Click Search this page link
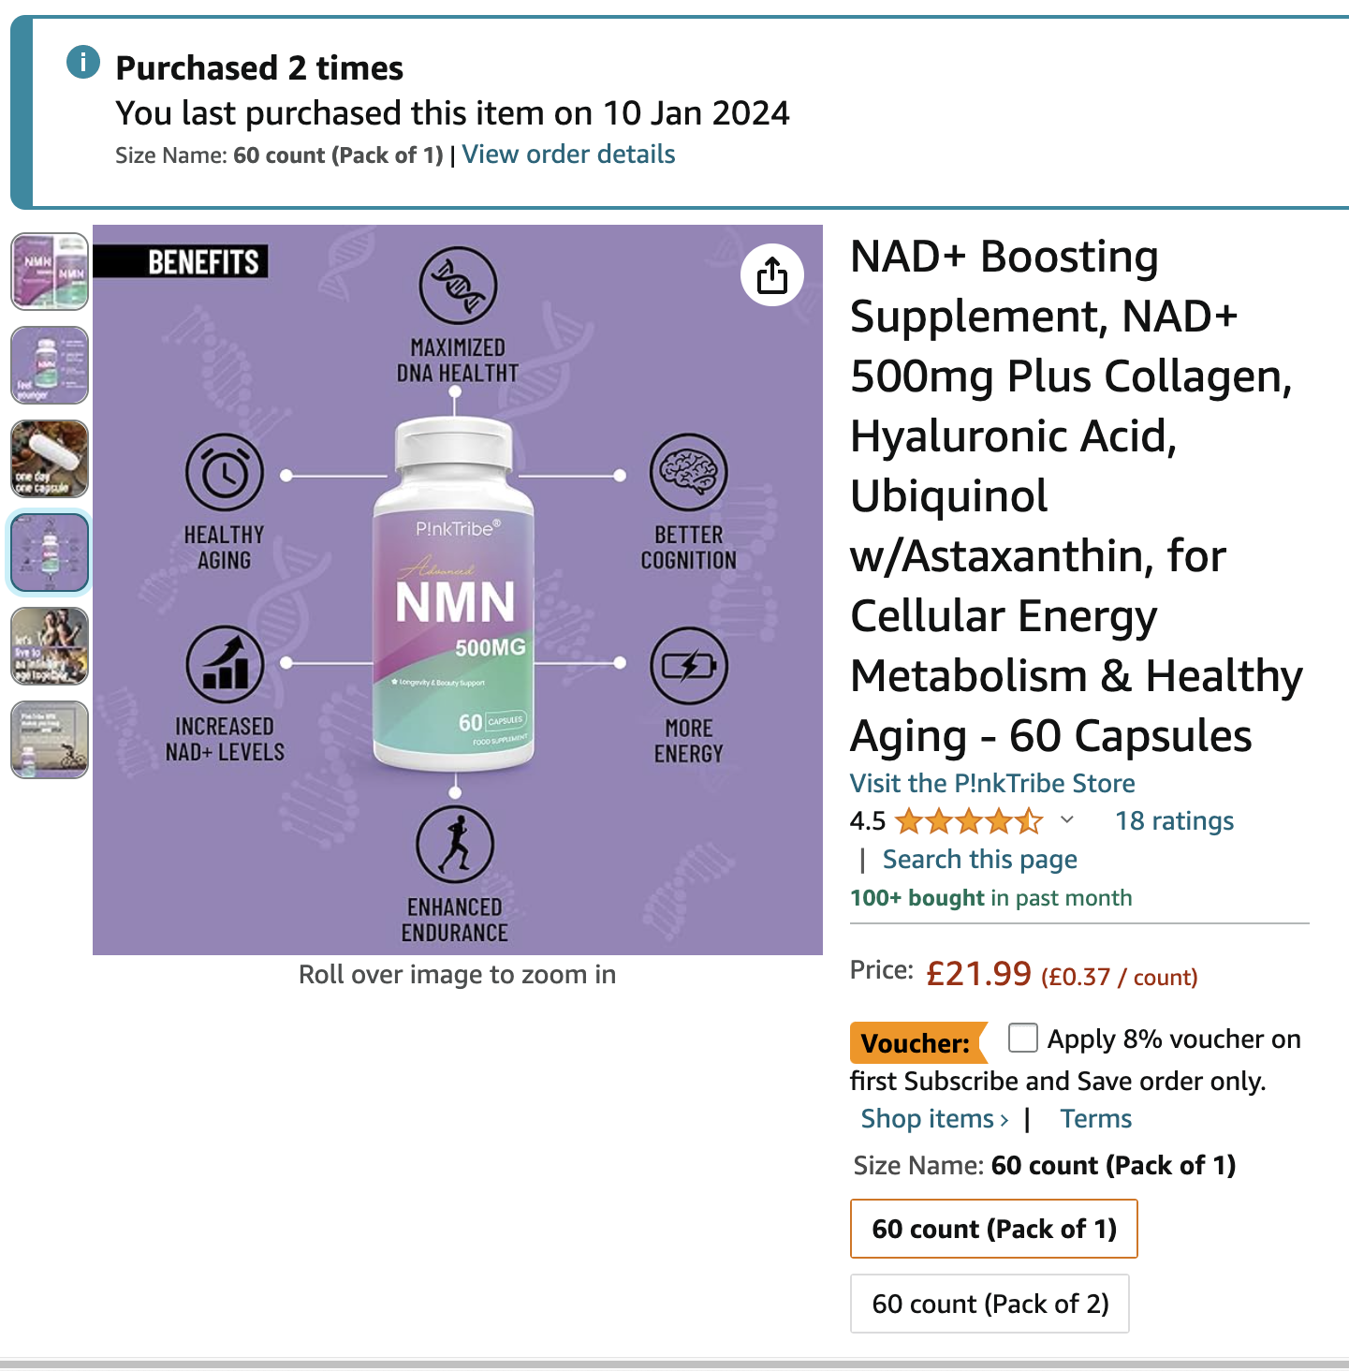 click(x=979, y=860)
